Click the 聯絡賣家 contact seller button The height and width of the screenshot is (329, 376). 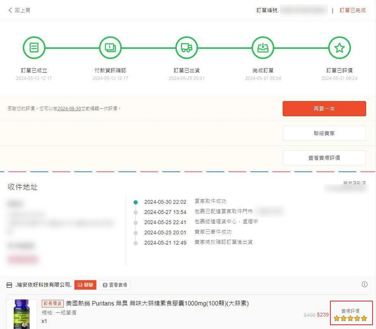click(x=324, y=133)
